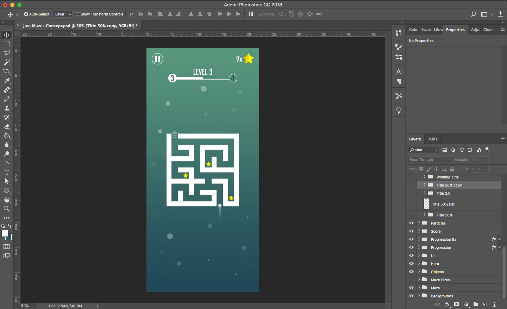Screen dimensions: 507x309
Task: Select the Horizontal Type tool
Action: coord(7,172)
